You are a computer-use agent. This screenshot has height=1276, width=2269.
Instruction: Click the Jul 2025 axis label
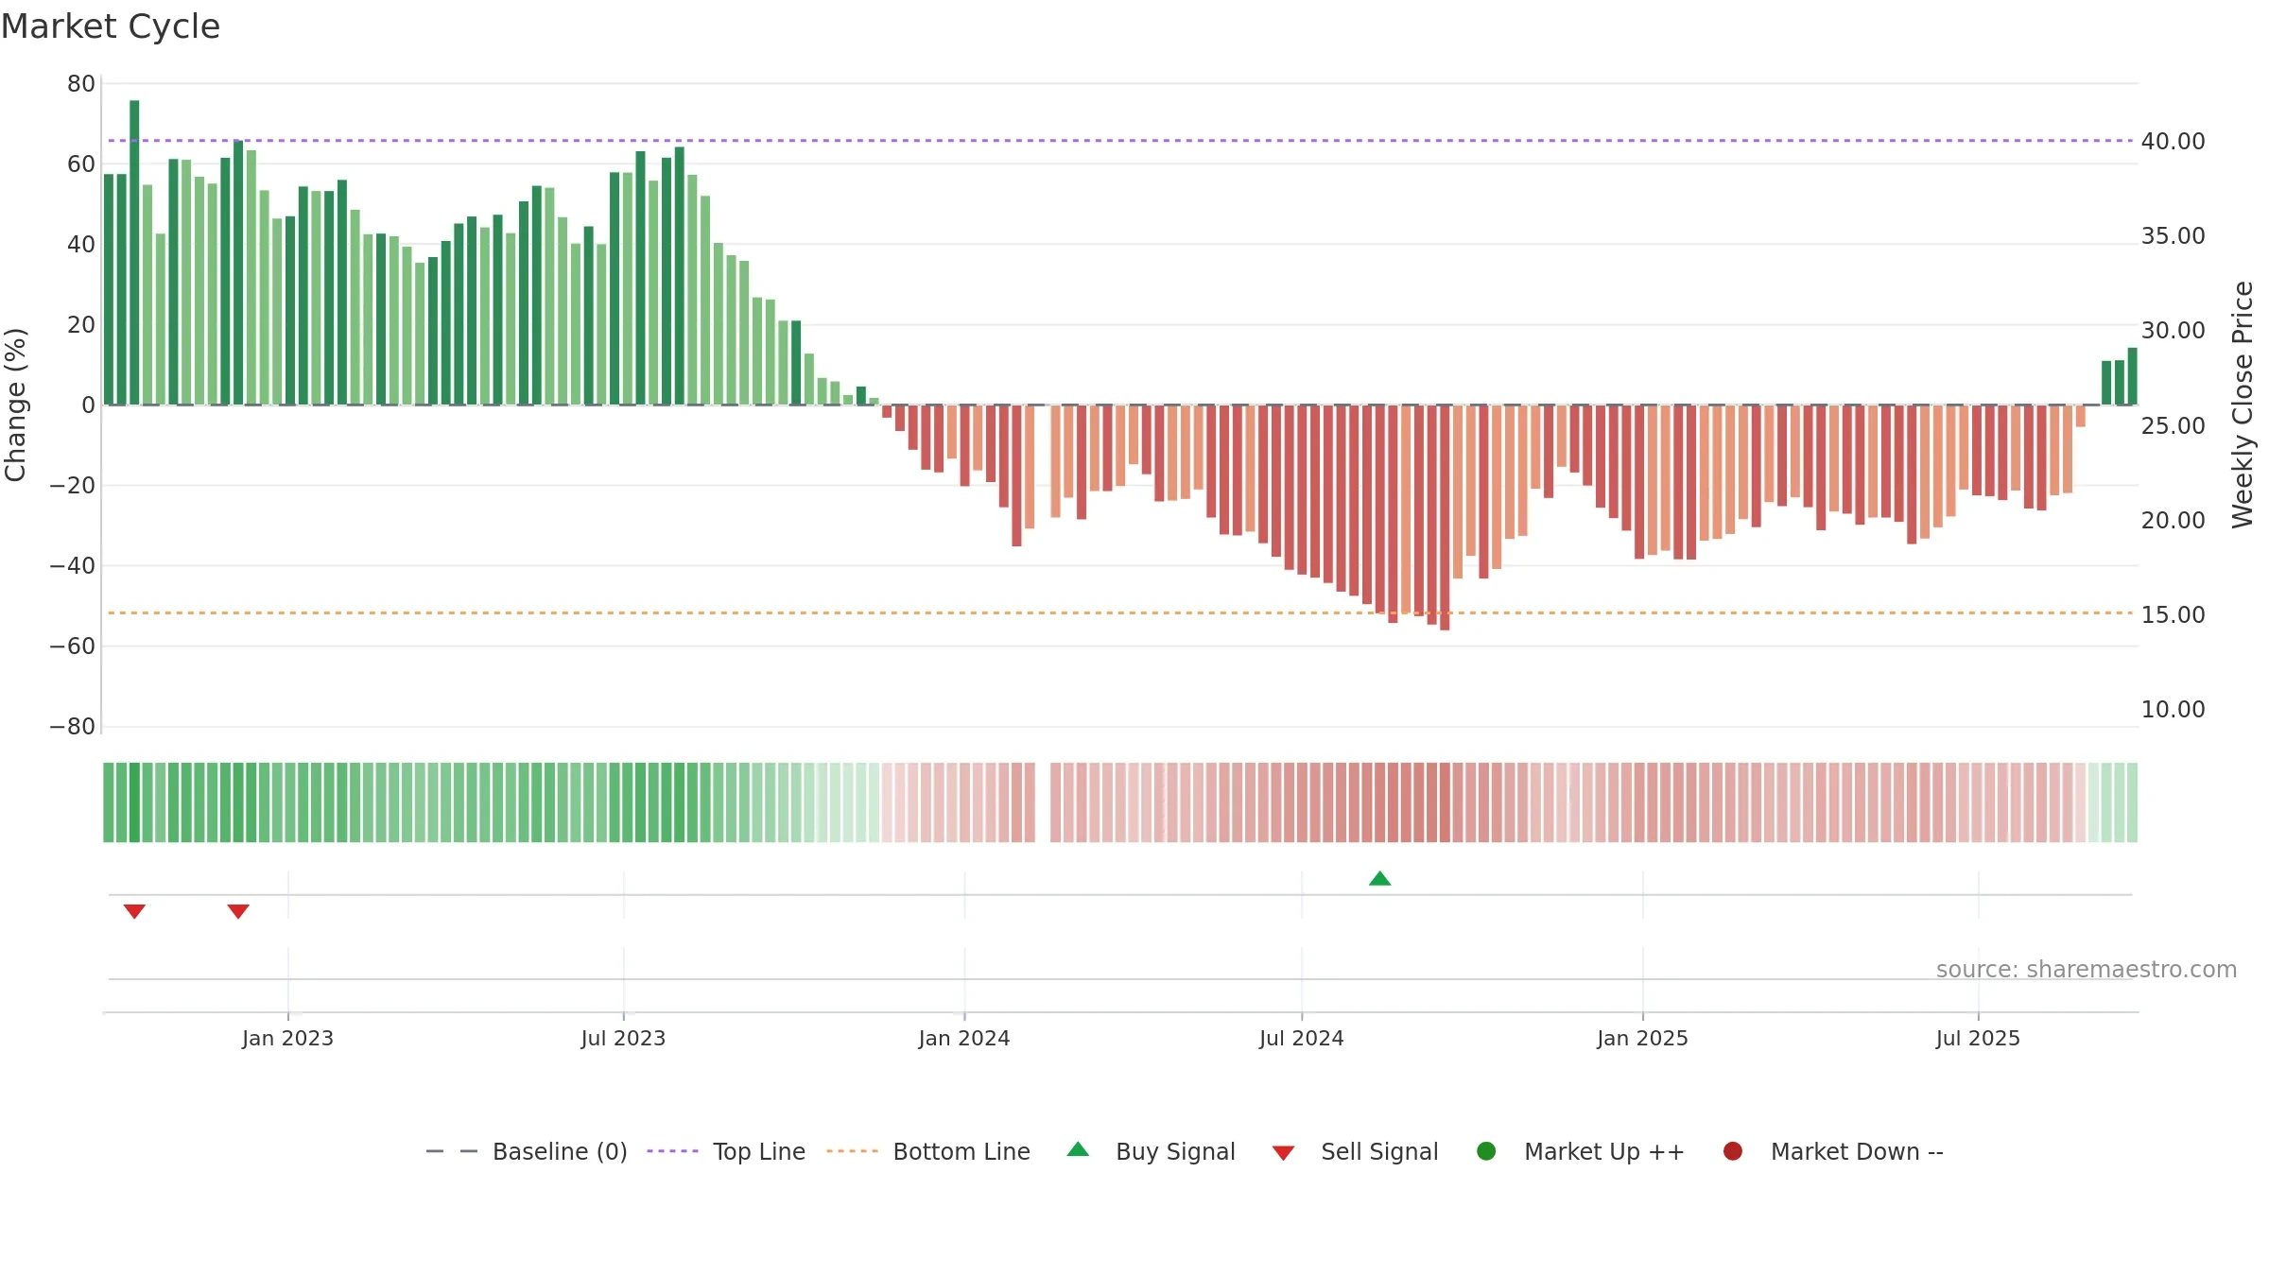pyautogui.click(x=1978, y=1038)
